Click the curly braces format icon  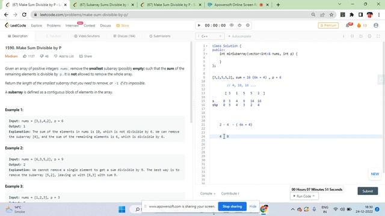click(x=352, y=36)
